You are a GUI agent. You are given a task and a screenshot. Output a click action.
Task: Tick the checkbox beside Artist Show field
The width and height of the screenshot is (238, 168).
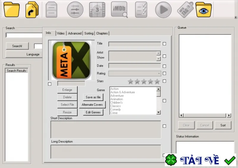pyautogui.click(x=164, y=56)
